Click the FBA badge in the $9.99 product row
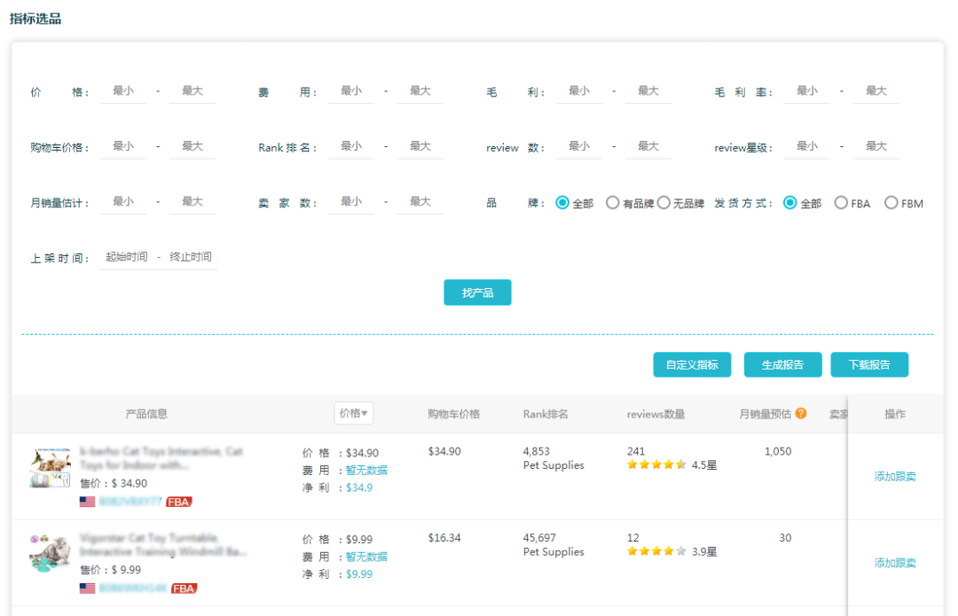Viewport: 958px width, 616px height. pos(184,589)
